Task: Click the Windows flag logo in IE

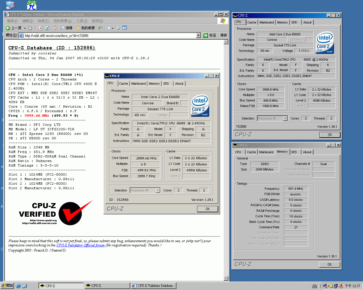Action: pyautogui.click(x=223, y=21)
